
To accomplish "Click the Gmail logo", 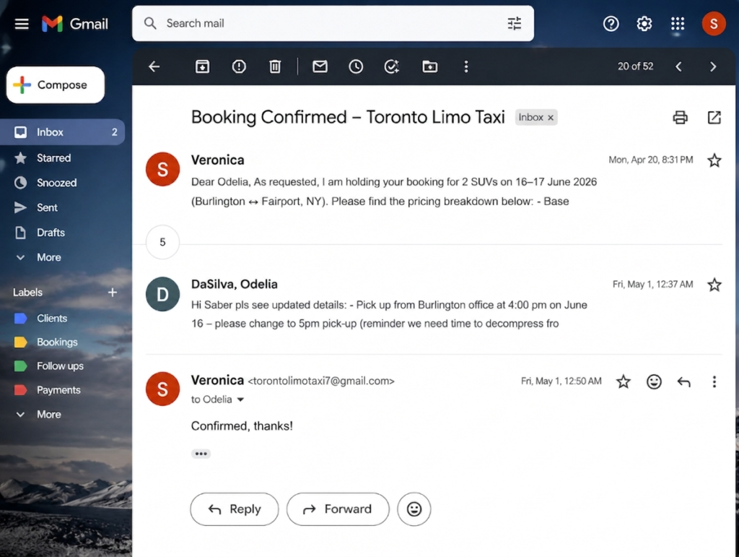I will (x=75, y=24).
